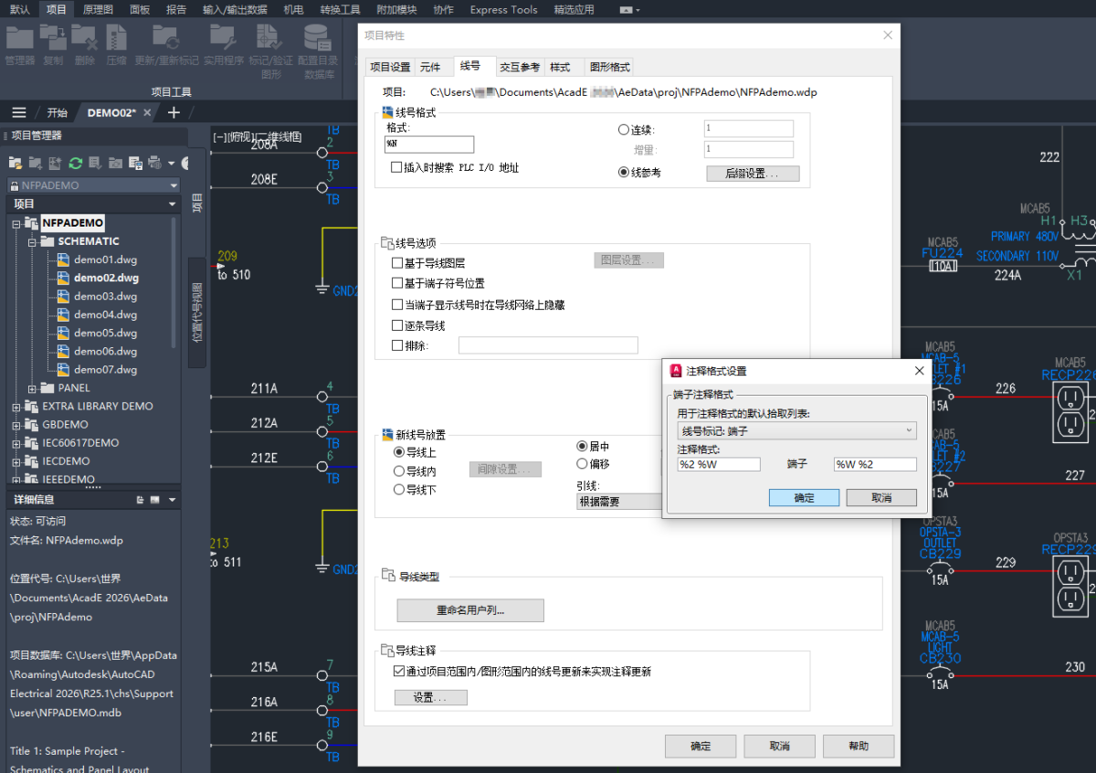Click the 重命名用户列... button

tap(470, 609)
